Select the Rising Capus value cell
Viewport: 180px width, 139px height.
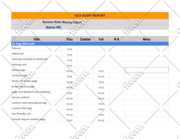(115, 22)
